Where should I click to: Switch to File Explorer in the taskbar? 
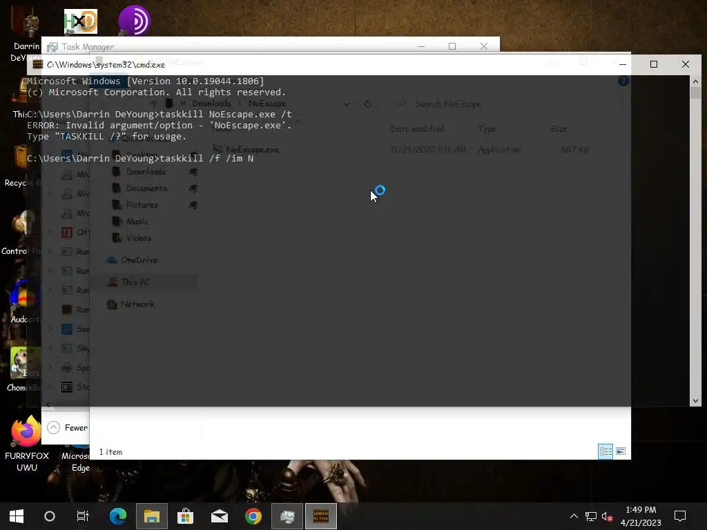pyautogui.click(x=152, y=516)
